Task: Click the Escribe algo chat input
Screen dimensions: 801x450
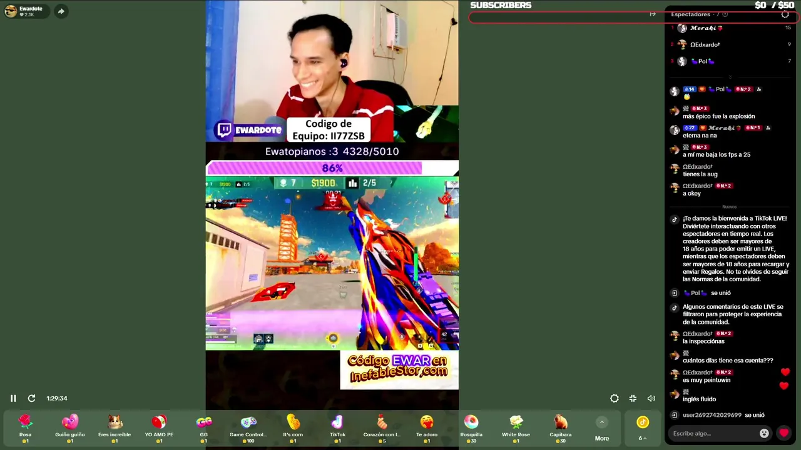Action: pos(713,433)
